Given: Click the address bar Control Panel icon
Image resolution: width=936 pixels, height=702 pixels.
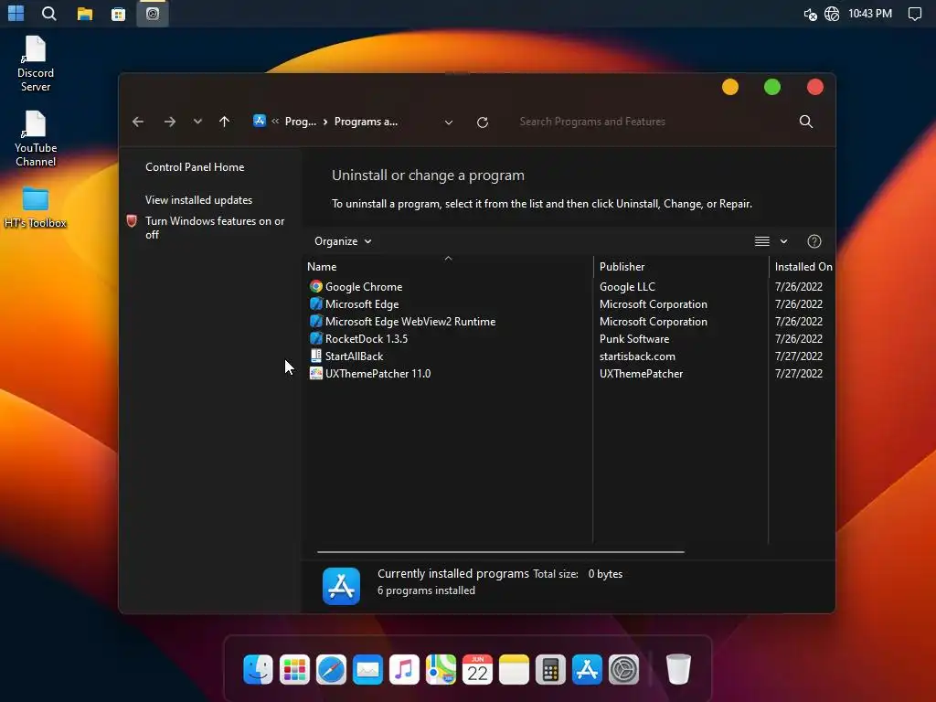Looking at the screenshot, I should (x=259, y=122).
